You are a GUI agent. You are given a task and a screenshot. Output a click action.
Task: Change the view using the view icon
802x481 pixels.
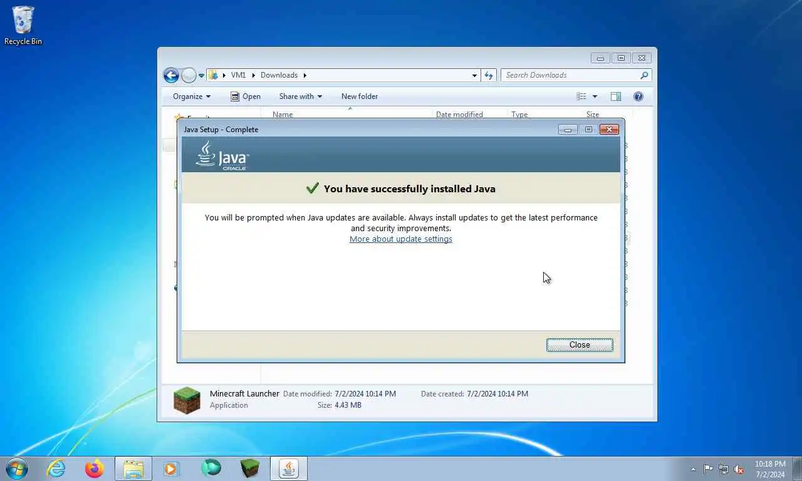pos(581,96)
